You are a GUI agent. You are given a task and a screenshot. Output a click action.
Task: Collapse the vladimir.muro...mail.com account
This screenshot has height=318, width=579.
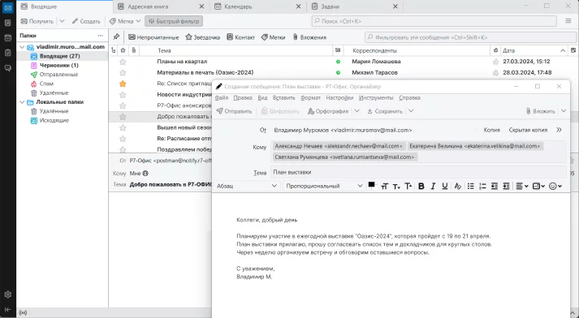(22, 47)
